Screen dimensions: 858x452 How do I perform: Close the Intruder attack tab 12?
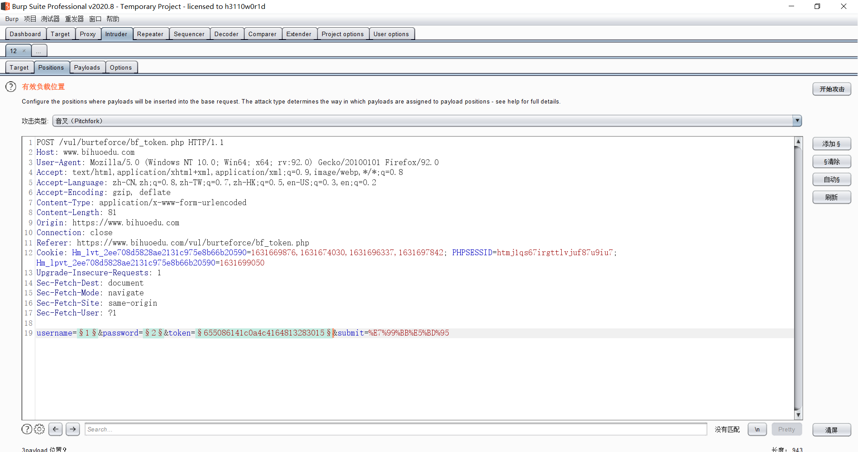24,51
